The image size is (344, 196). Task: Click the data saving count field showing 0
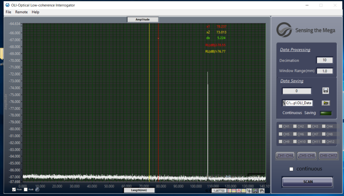297,91
